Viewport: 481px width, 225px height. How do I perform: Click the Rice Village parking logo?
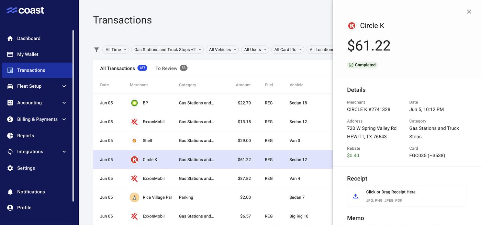(x=135, y=197)
